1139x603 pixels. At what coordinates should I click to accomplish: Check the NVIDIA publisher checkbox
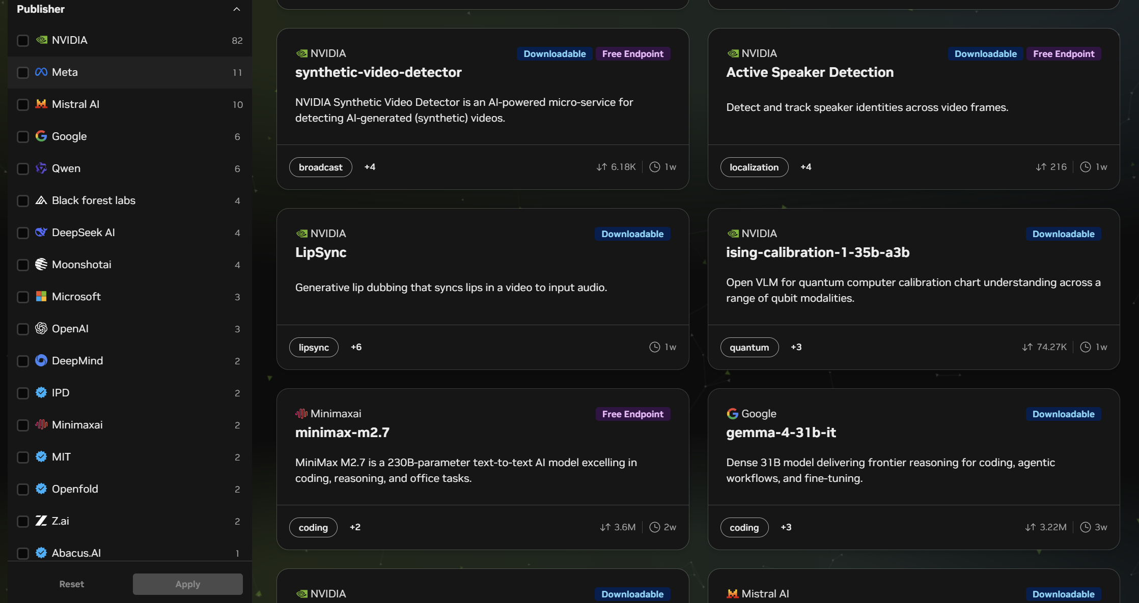(22, 40)
